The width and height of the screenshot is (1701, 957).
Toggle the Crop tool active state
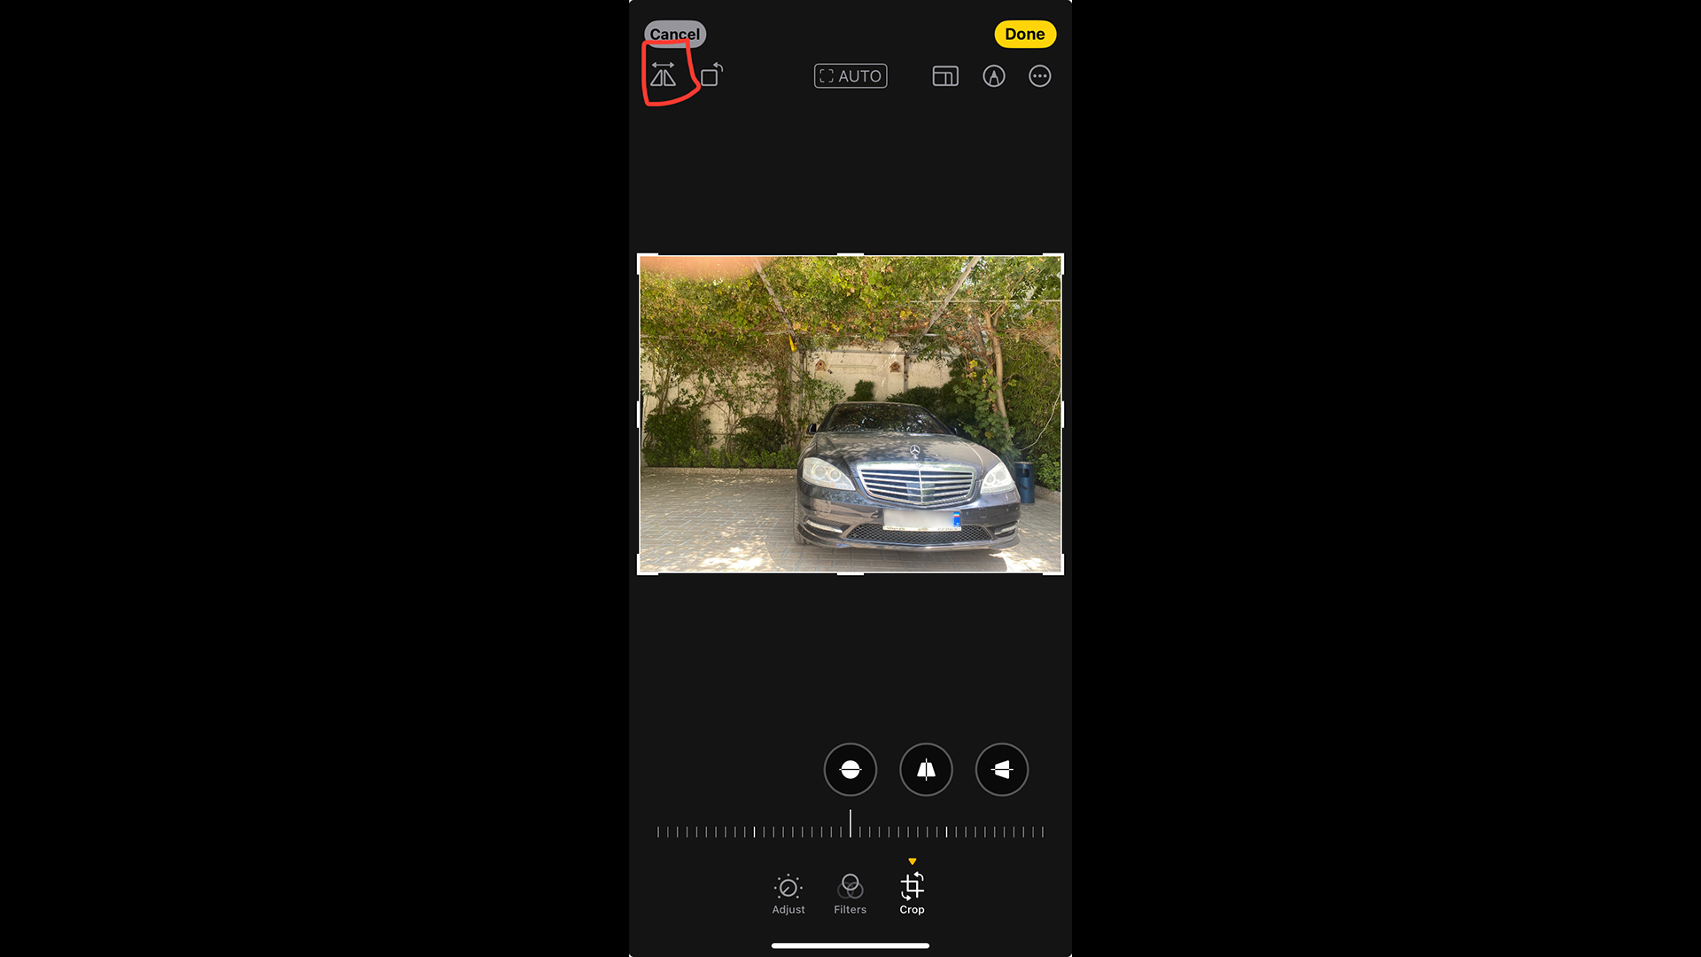(x=913, y=892)
